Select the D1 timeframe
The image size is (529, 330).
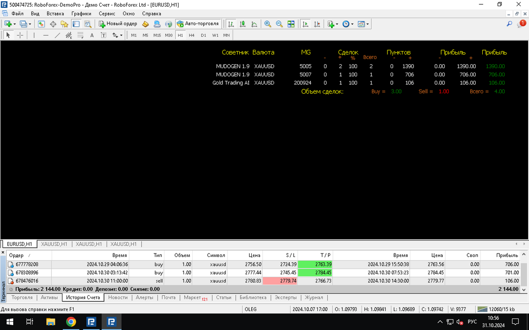coord(203,35)
